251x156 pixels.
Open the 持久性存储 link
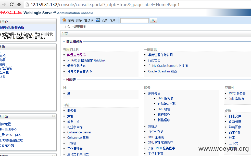[156, 132]
